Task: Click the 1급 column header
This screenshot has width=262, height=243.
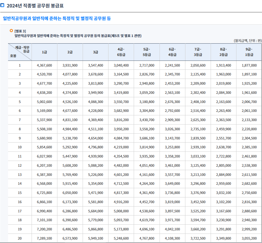Action: click(44, 52)
